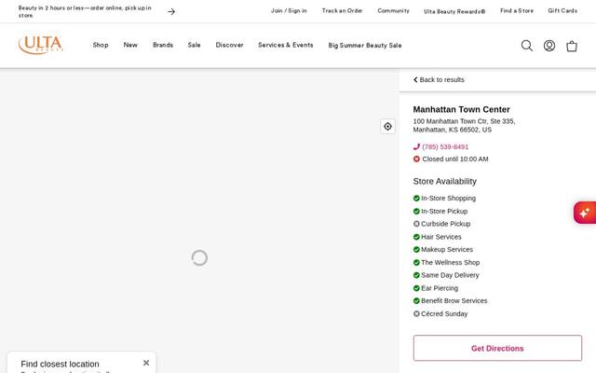Screen dimensions: 596x373
Task: Click the Get Directions button
Action: (x=497, y=348)
